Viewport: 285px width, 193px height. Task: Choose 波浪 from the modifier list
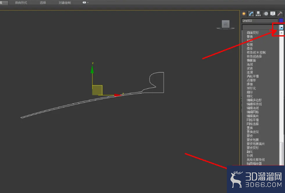click(x=250, y=69)
